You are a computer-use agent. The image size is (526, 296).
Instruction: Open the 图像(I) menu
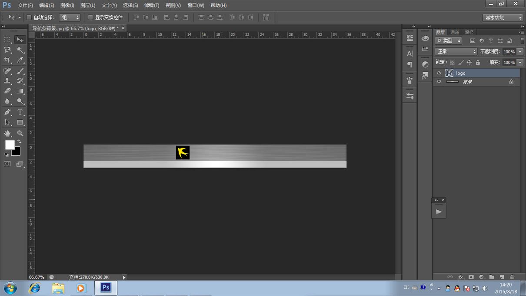click(67, 5)
